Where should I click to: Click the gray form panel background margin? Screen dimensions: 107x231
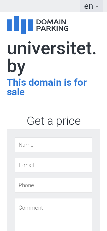[11, 177]
